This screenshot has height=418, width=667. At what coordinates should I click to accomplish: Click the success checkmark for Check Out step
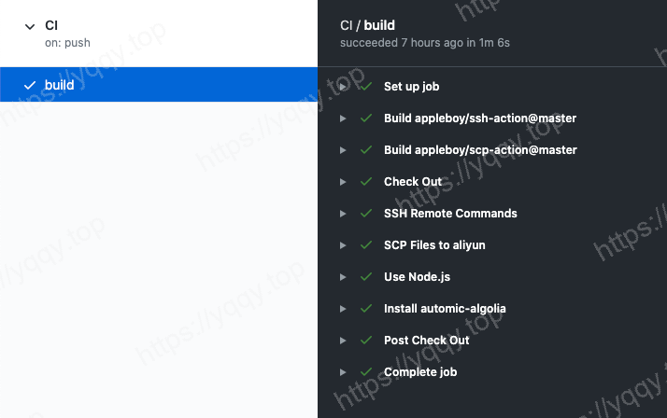click(x=366, y=182)
